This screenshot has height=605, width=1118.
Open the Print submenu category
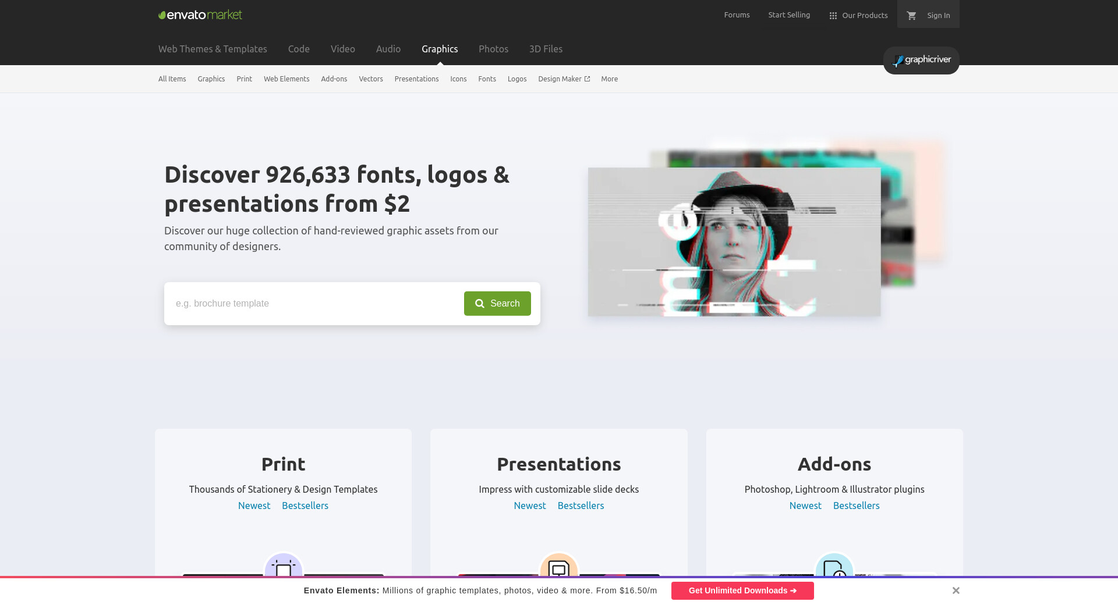click(245, 79)
